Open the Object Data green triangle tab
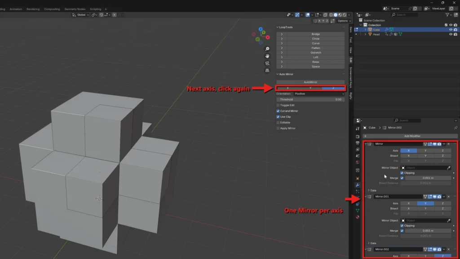The width and height of the screenshot is (460, 259). [358, 210]
